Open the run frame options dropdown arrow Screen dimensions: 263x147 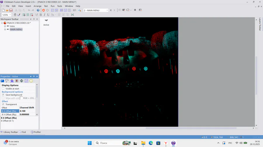click(x=131, y=10)
